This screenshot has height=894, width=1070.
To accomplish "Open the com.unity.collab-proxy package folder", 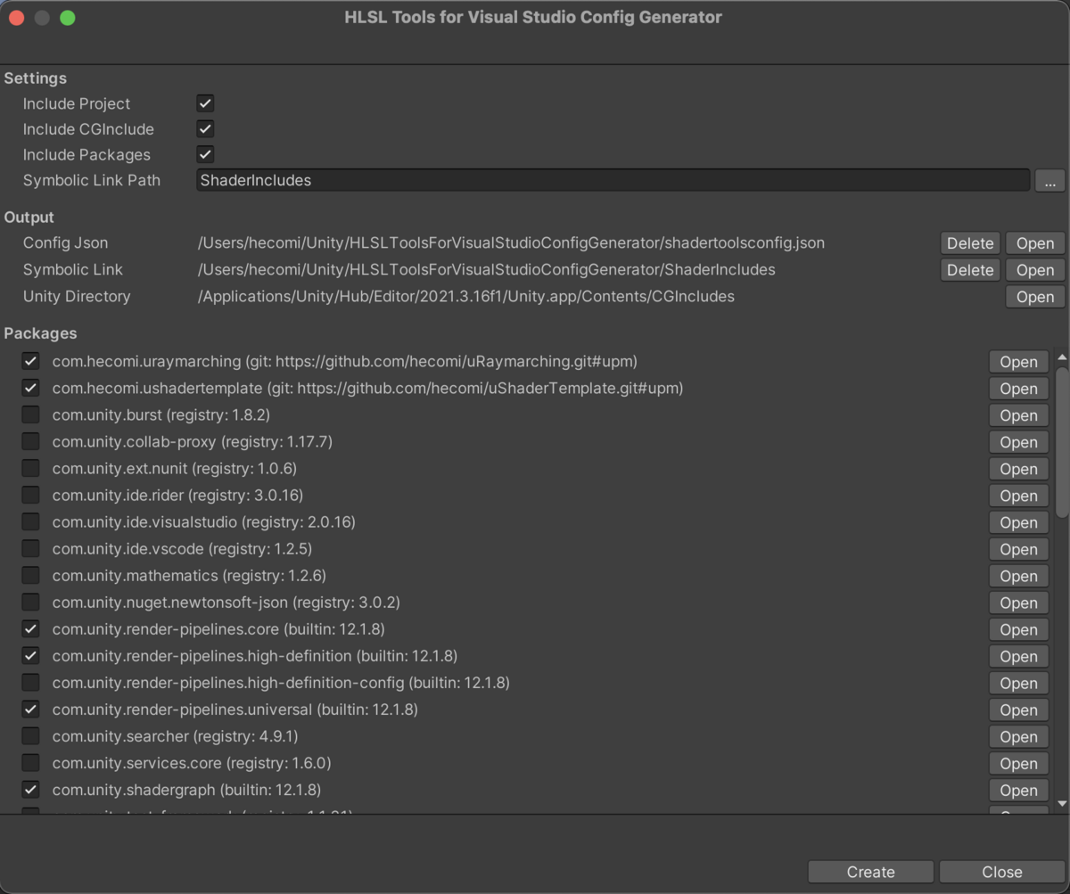I will [1018, 442].
